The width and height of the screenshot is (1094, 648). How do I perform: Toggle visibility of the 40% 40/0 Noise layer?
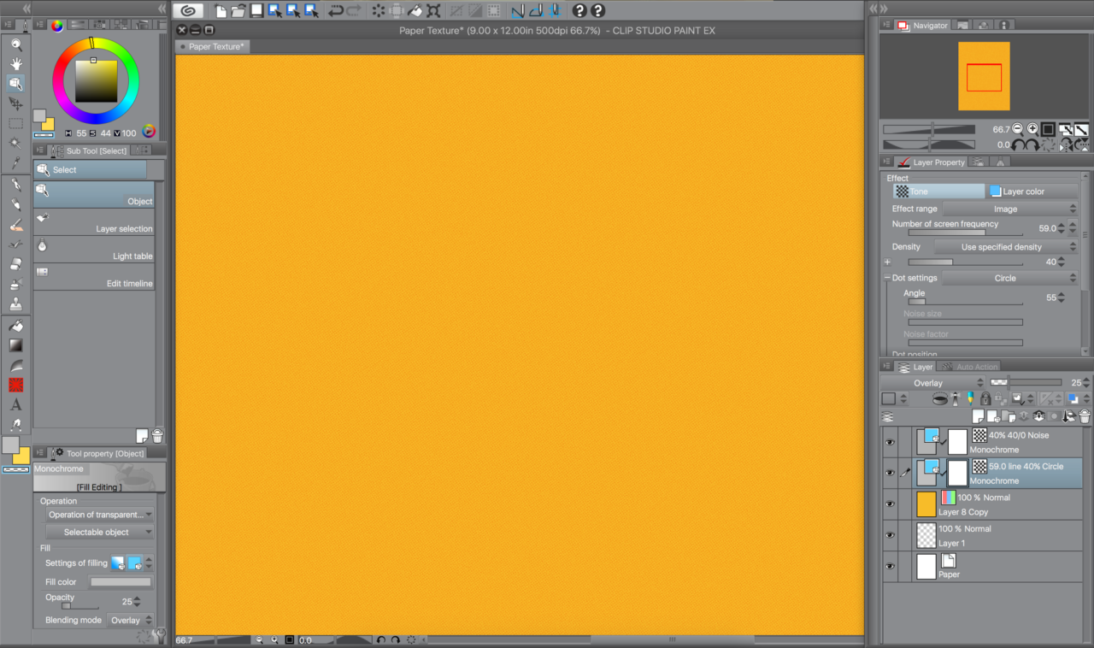(890, 441)
